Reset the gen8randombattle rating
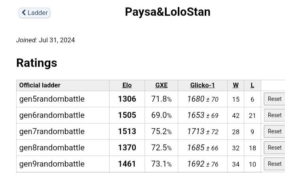Image resolution: width=285 pixels, height=173 pixels. 274,148
